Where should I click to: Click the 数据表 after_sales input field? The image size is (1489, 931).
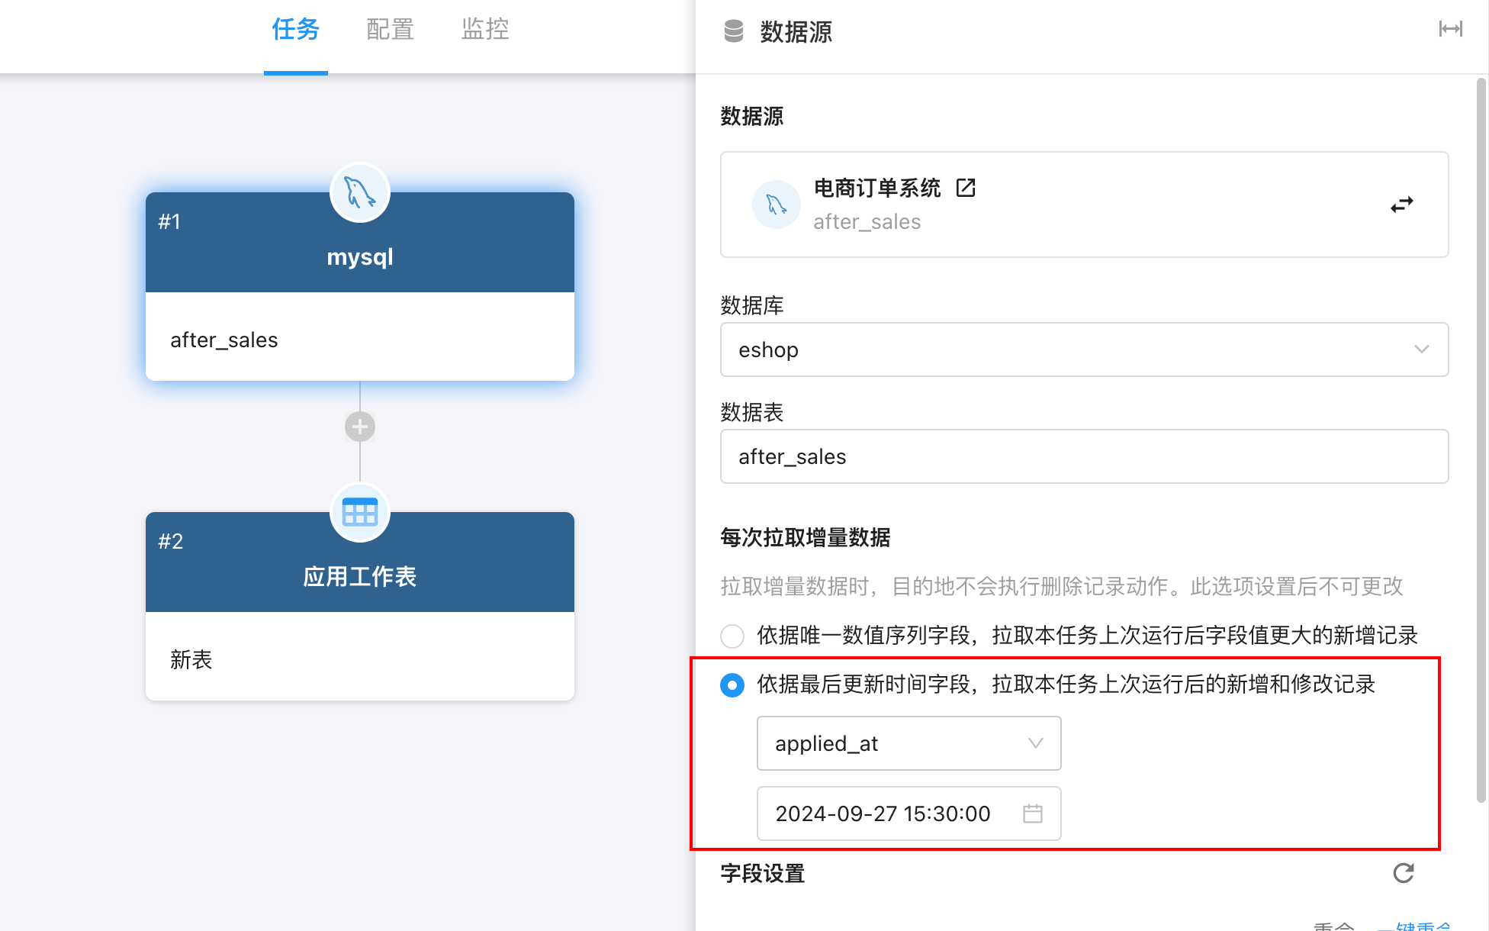[1084, 456]
